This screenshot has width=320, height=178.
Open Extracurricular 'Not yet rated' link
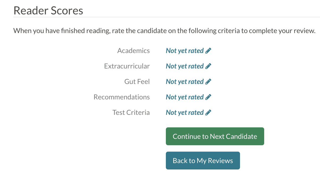[x=185, y=66]
